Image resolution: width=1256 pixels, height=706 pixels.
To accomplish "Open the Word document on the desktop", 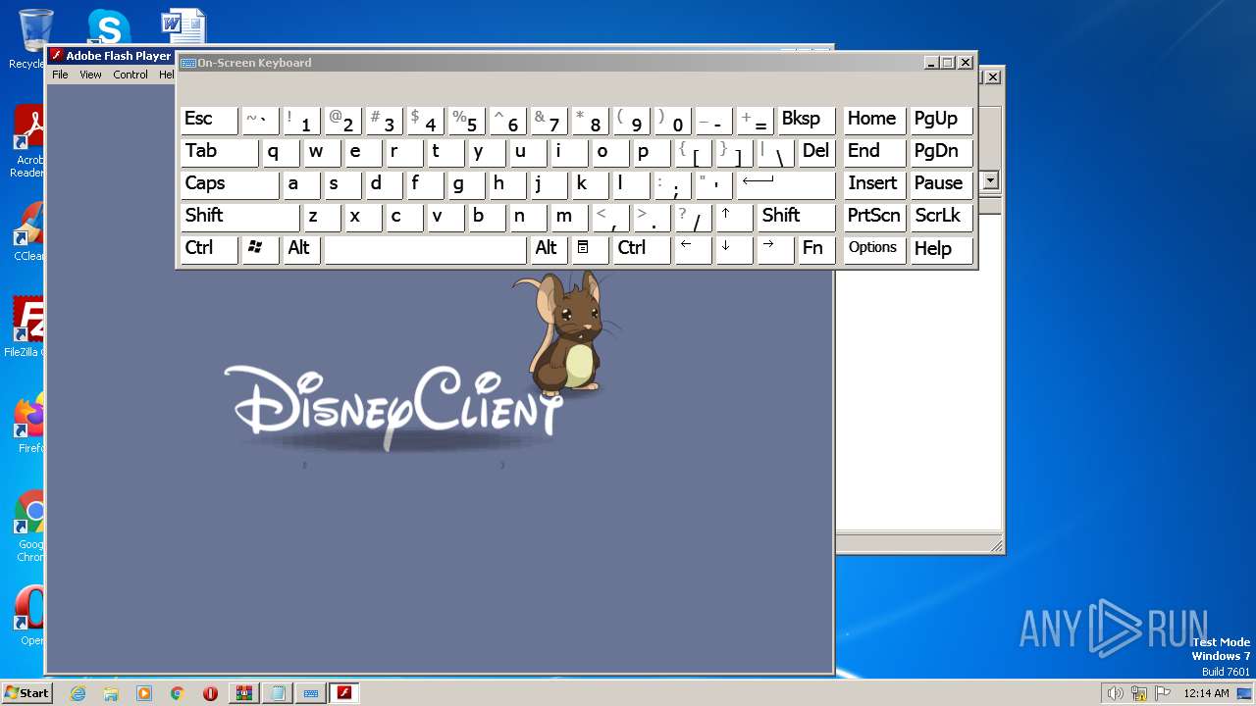I will [183, 26].
